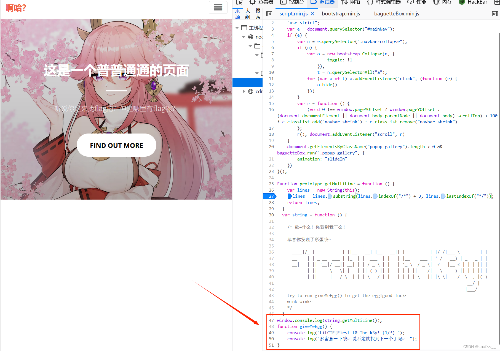Collapse the 主线程 tree node
The width and height of the screenshot is (500, 351).
click(x=237, y=28)
